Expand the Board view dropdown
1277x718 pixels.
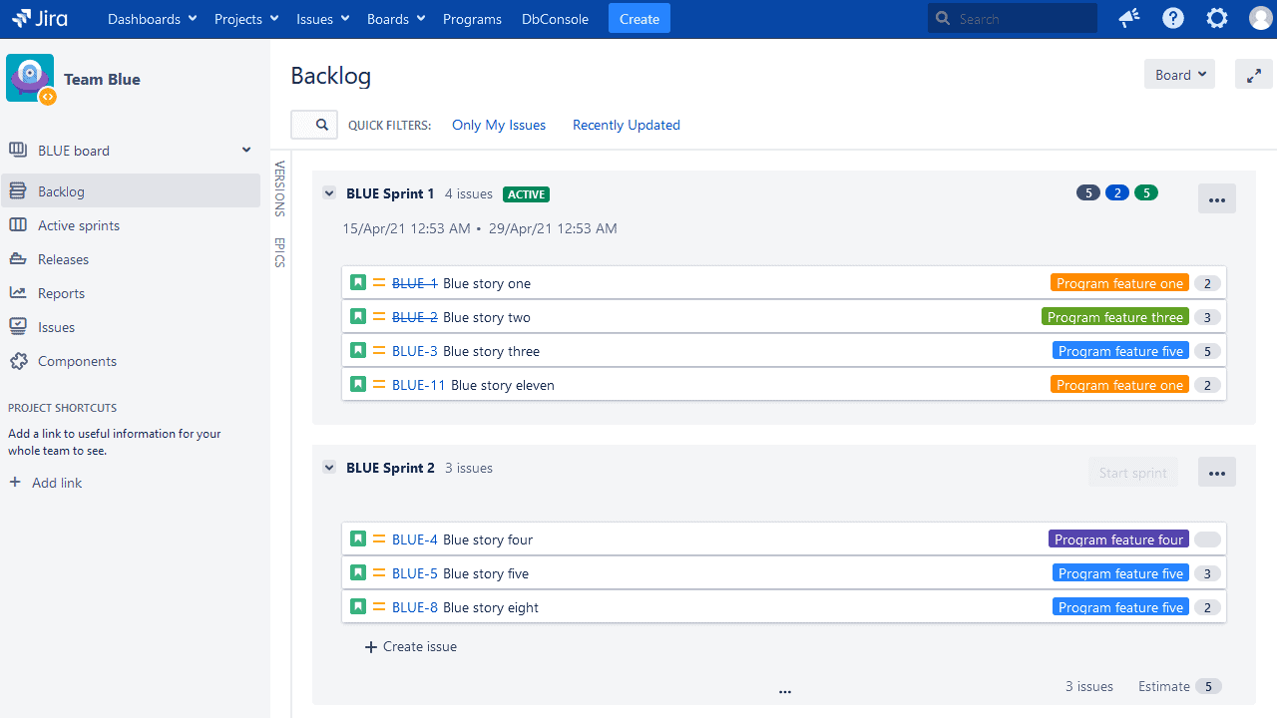[x=1178, y=74]
